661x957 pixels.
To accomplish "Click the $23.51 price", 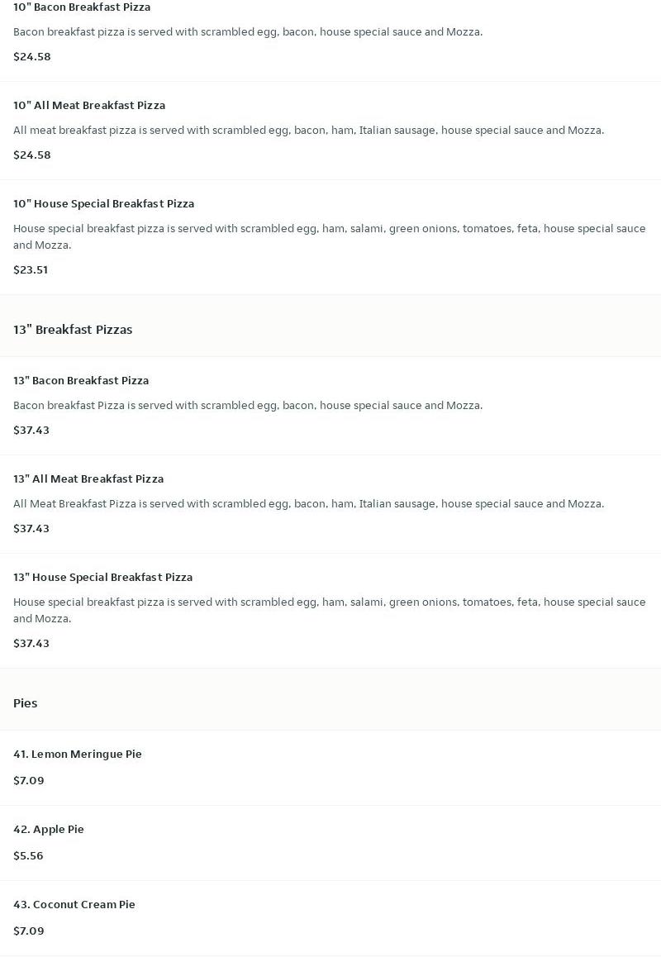I will 31,269.
